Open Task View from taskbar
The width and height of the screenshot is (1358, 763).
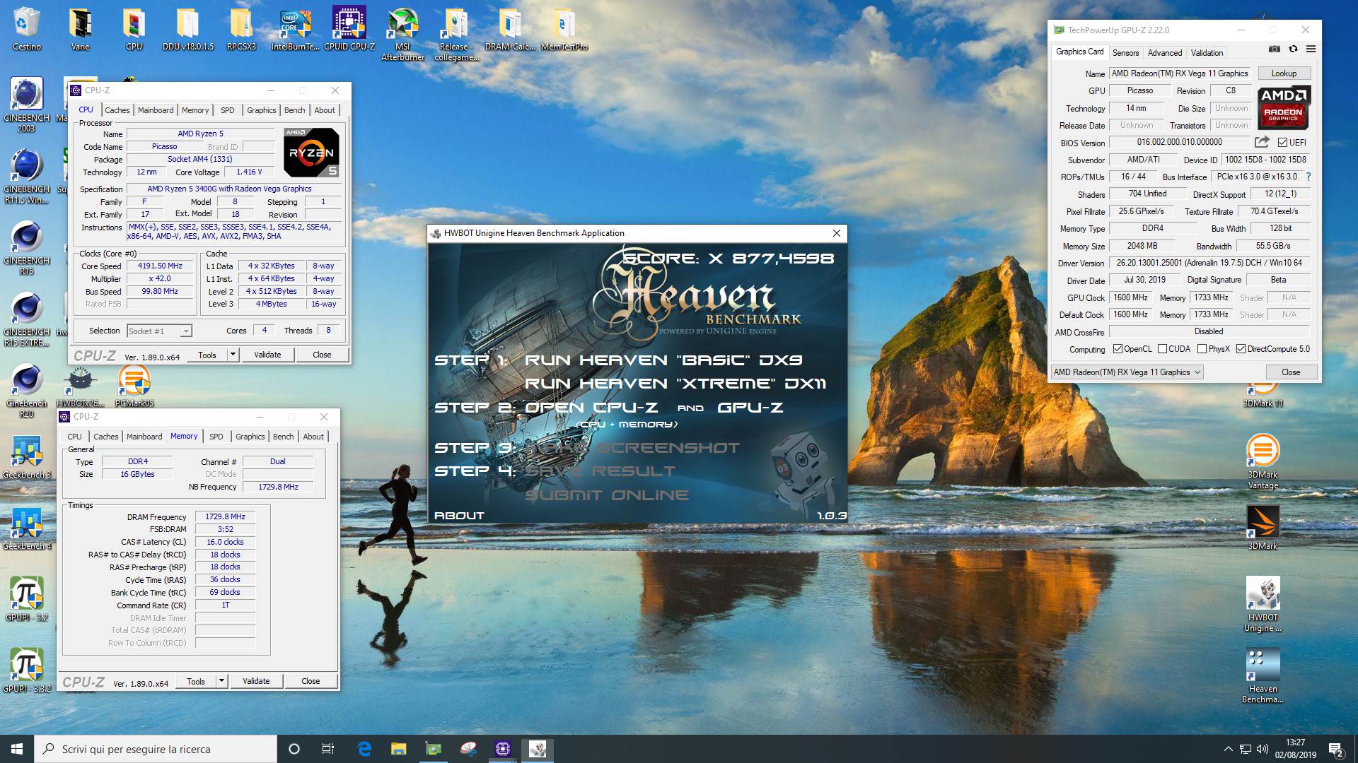click(x=327, y=749)
